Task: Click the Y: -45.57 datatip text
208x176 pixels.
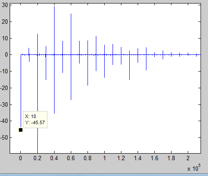Action: (35, 122)
